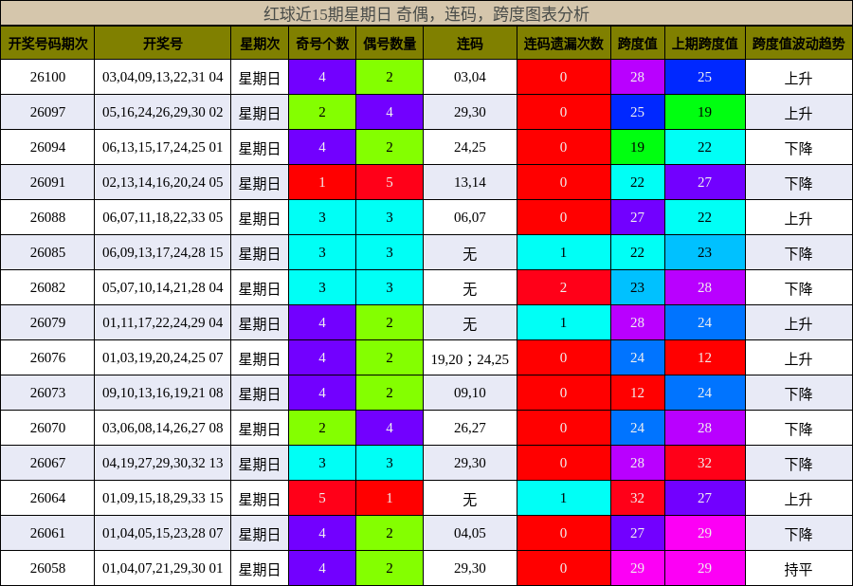The image size is (853, 586).
Task: Click period number 26061
Action: [48, 533]
